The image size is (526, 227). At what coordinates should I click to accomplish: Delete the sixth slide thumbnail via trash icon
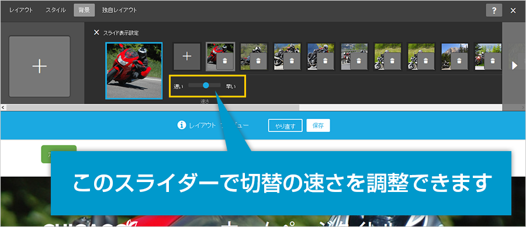tap(393, 61)
